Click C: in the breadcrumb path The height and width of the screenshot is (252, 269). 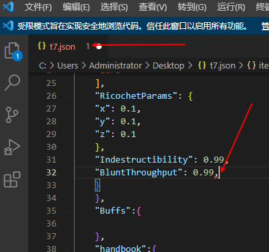coord(42,66)
